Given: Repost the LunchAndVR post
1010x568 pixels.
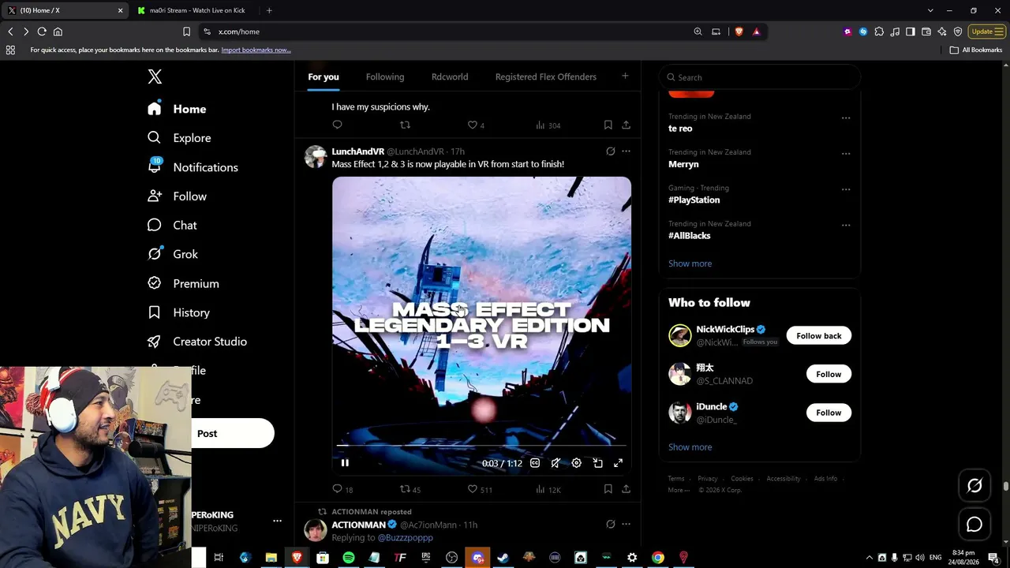Looking at the screenshot, I should click(406, 489).
